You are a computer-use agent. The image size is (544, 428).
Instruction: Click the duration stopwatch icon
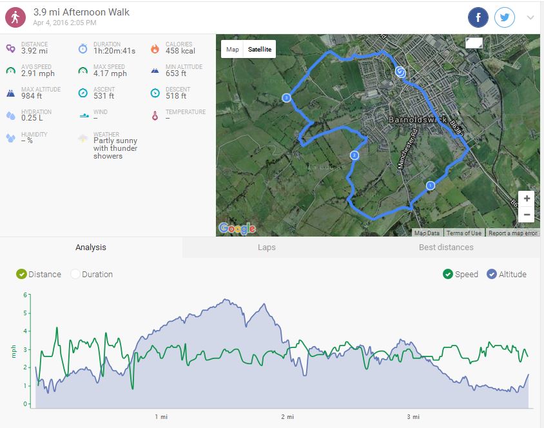[x=83, y=48]
